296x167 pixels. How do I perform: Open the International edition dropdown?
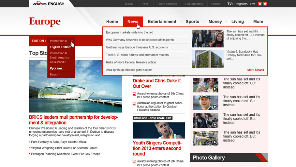61,41
